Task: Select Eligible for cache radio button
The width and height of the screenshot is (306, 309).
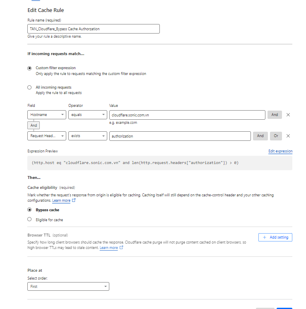Action: coord(29,220)
